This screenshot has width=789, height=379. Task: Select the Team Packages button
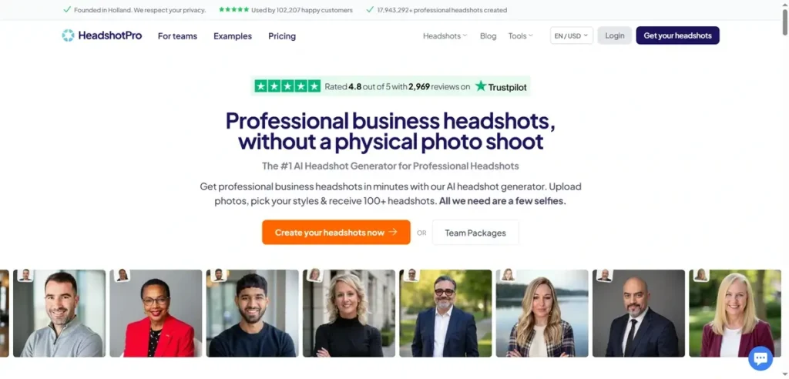click(475, 233)
